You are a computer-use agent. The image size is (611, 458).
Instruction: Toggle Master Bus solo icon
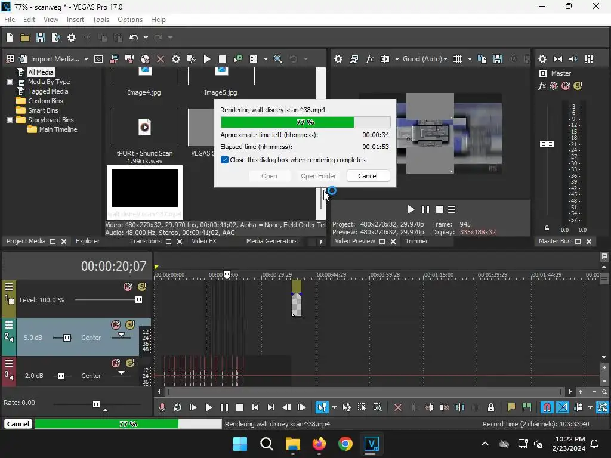[578, 86]
